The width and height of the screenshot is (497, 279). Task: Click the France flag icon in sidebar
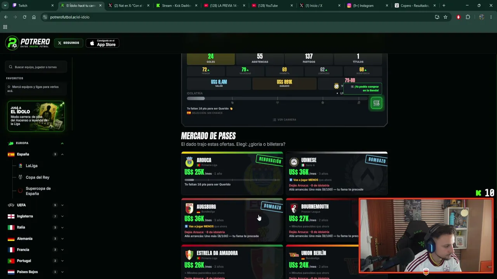click(11, 250)
